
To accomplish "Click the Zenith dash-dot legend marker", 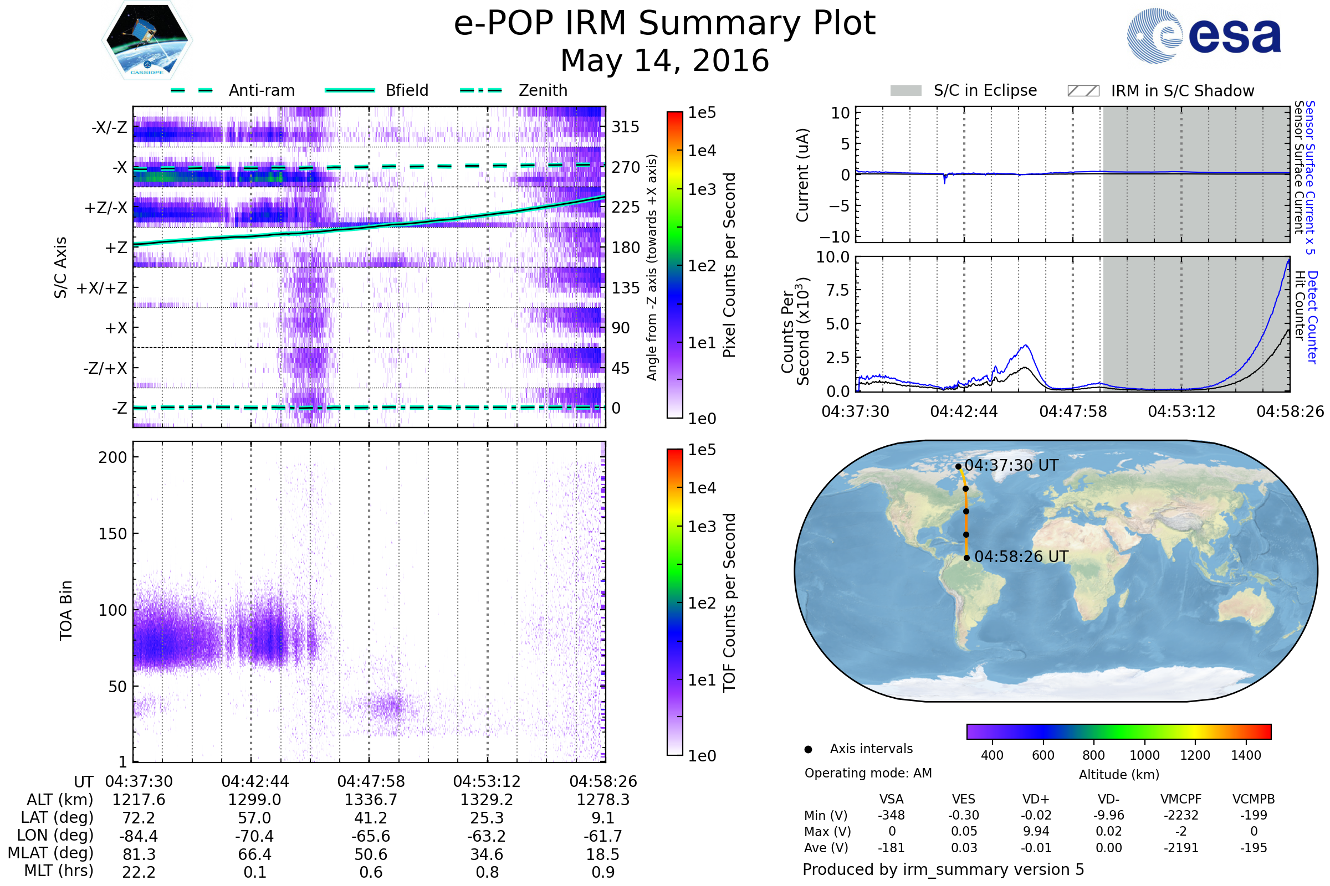I will [481, 90].
